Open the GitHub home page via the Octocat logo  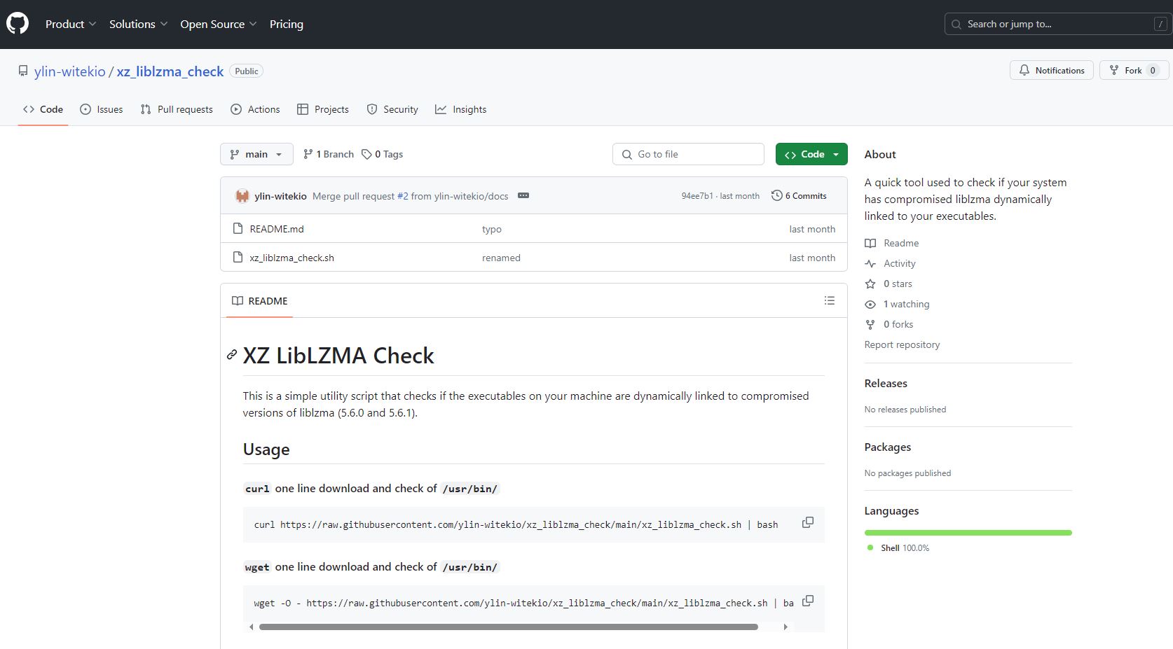(x=17, y=22)
